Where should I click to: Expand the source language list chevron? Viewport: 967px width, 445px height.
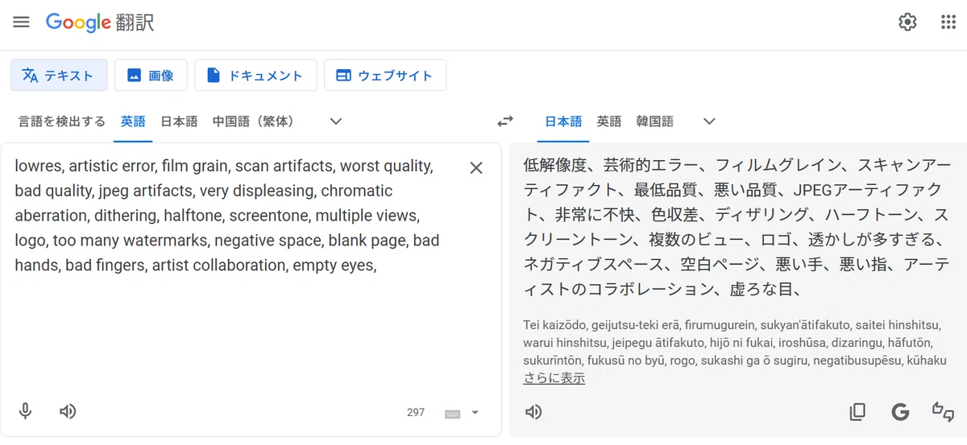coord(336,122)
